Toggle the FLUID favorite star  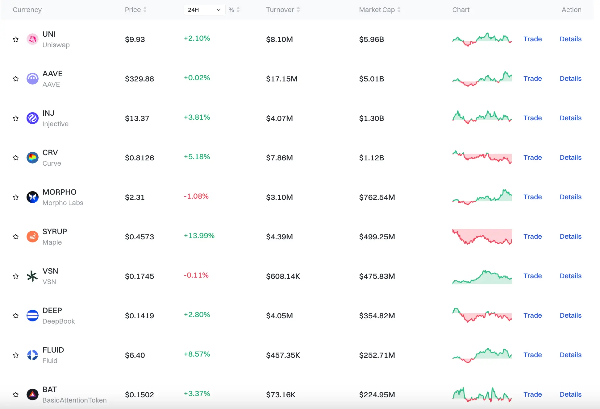(16, 355)
